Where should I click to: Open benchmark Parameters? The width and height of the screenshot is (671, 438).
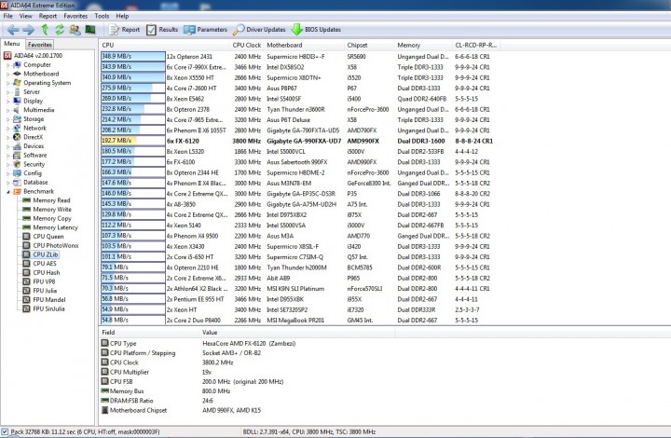[x=205, y=30]
